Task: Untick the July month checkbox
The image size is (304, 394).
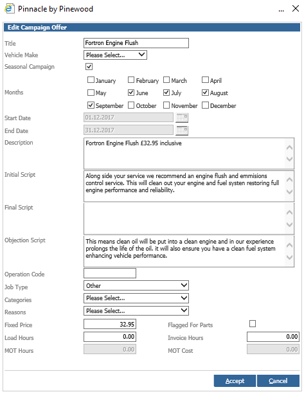Action: click(166, 93)
